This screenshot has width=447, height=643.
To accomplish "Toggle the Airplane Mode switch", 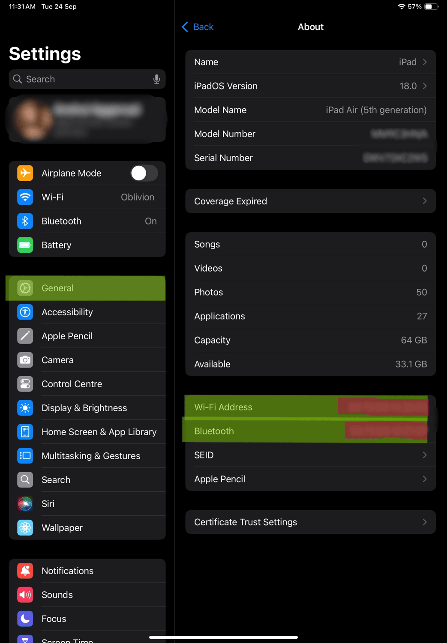I will 144,173.
